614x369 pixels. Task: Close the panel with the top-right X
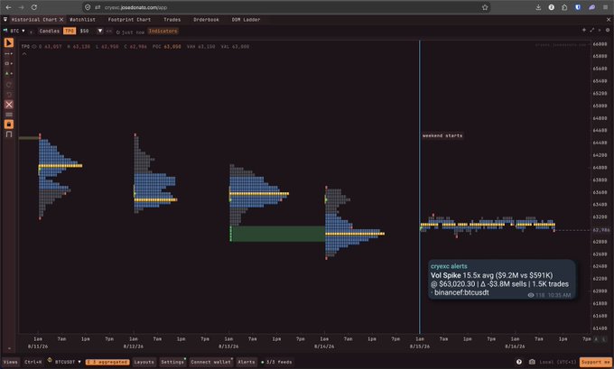(x=609, y=19)
